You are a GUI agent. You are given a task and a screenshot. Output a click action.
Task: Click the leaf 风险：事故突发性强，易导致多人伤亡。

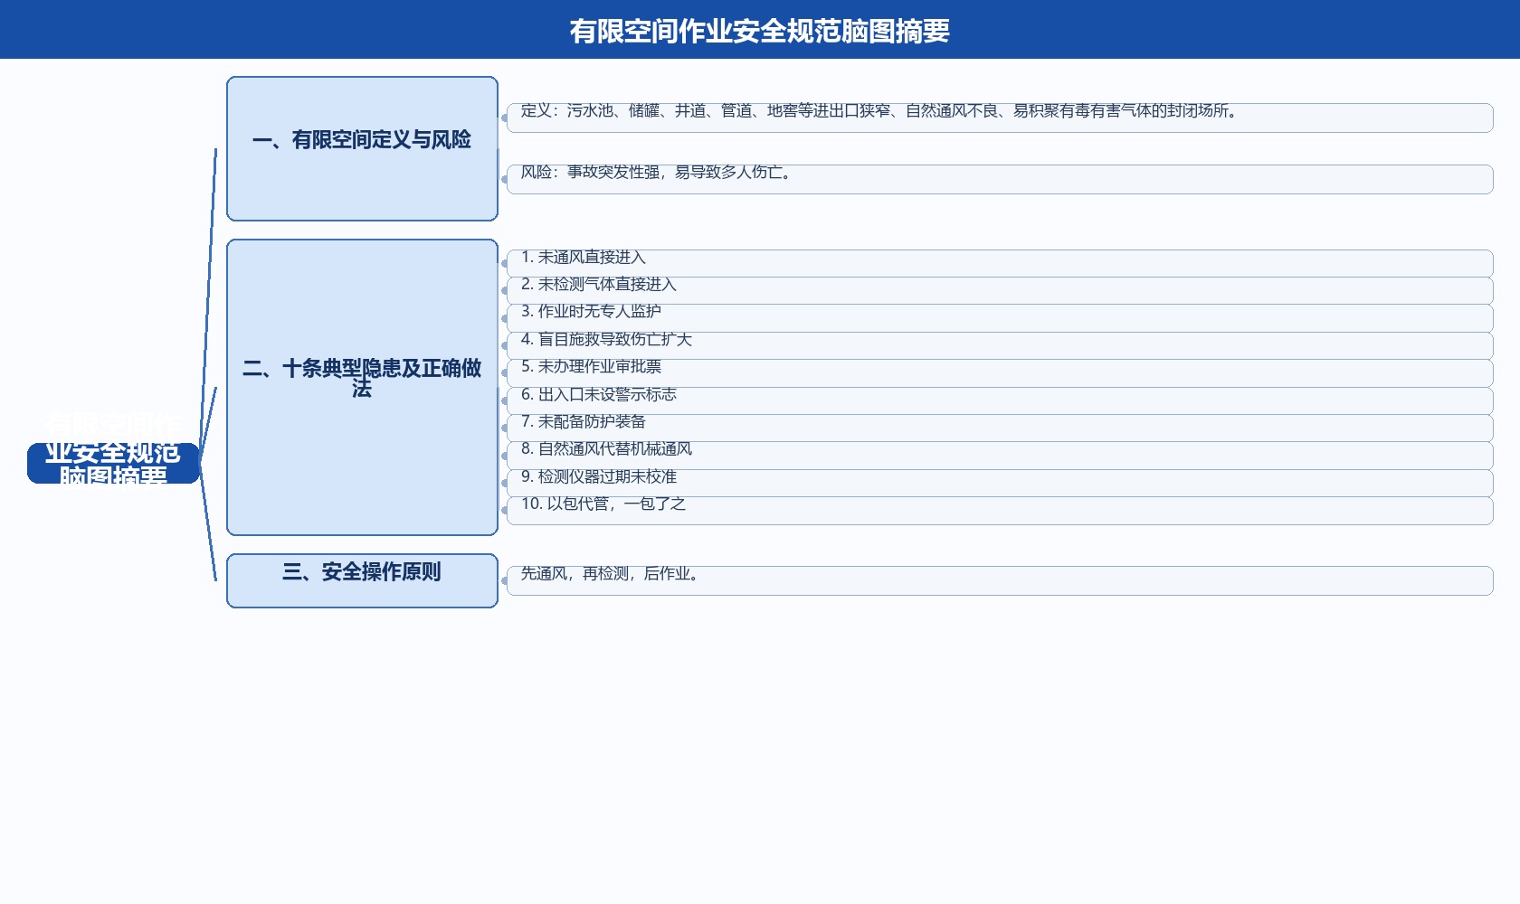click(1000, 179)
